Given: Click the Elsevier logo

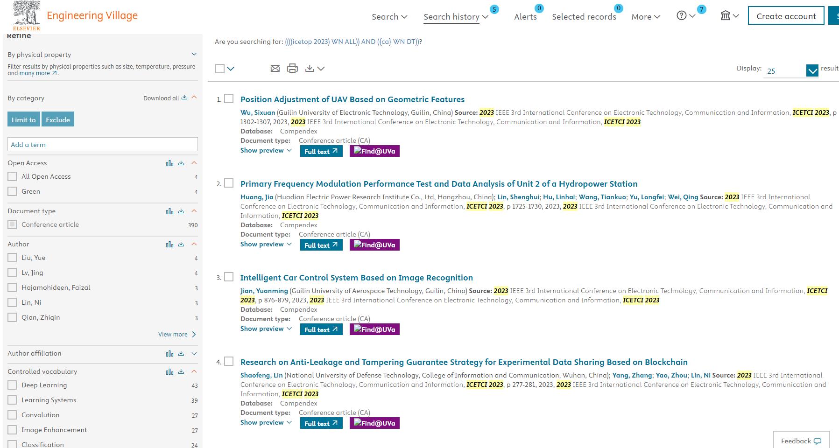Looking at the screenshot, I should [x=27, y=16].
